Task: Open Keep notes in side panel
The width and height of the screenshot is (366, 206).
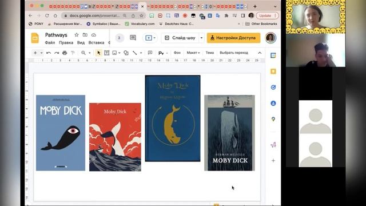Action: pos(273,71)
